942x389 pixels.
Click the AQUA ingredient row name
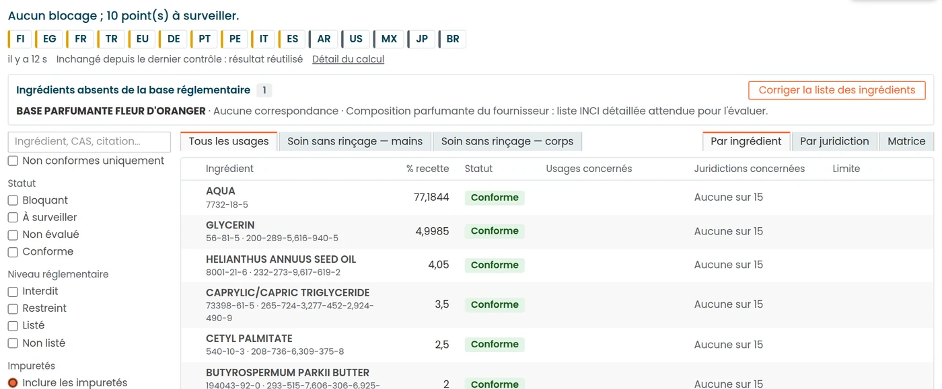click(221, 191)
